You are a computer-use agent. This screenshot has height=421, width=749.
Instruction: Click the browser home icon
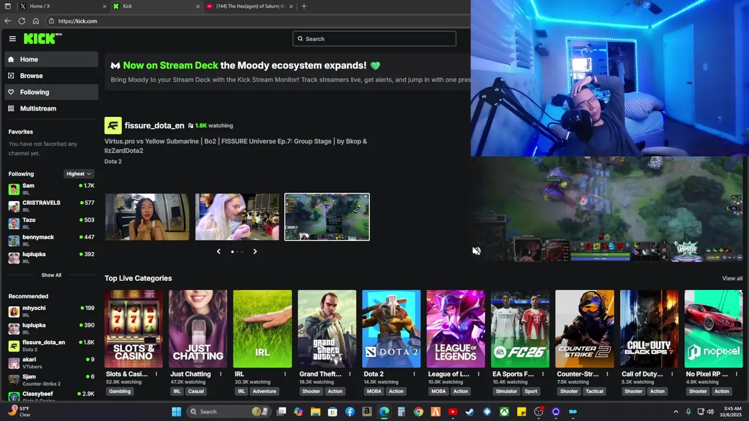36,21
